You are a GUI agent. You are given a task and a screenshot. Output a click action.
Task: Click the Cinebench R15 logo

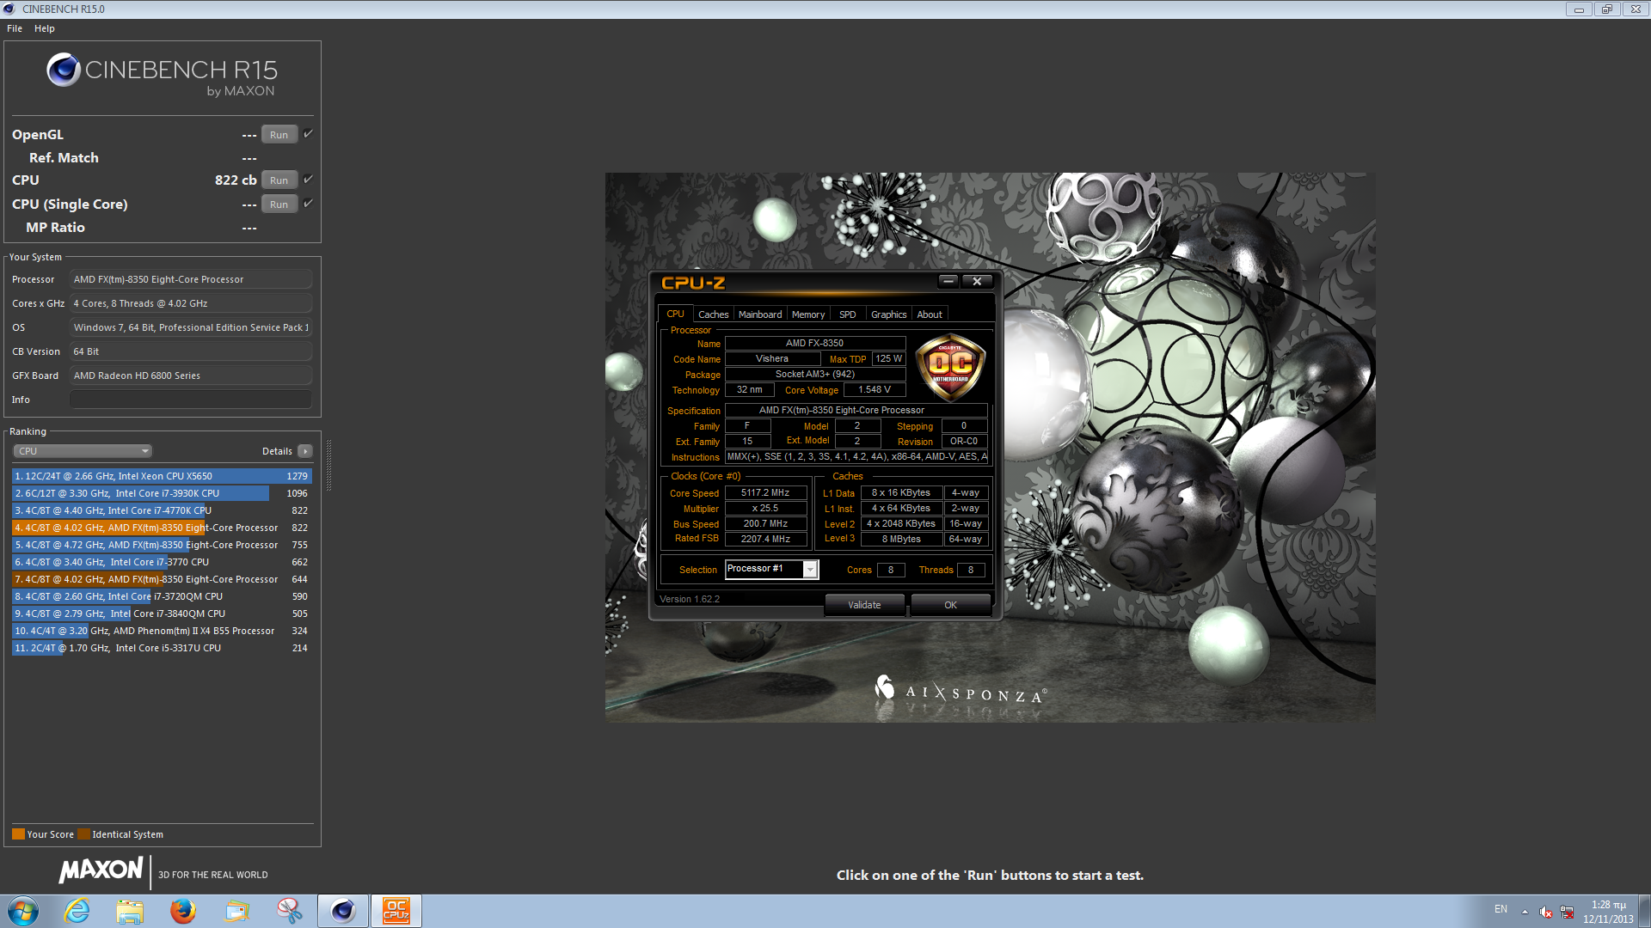(x=162, y=76)
